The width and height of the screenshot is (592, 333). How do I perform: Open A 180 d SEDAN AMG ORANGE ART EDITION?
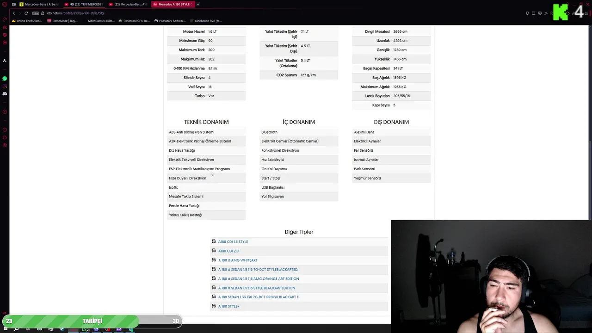(259, 278)
